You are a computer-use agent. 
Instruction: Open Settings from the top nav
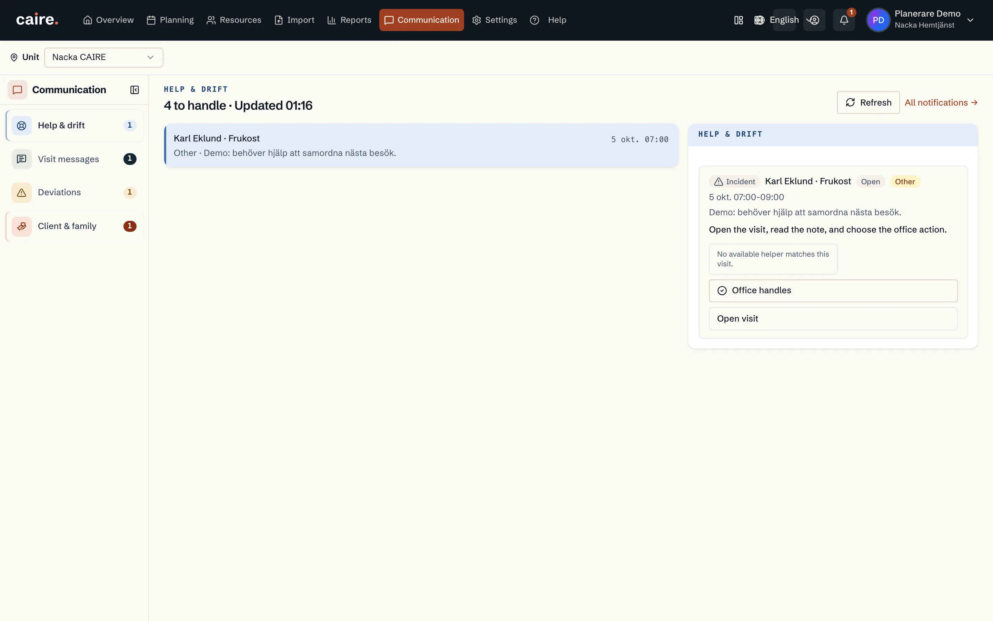[494, 20]
